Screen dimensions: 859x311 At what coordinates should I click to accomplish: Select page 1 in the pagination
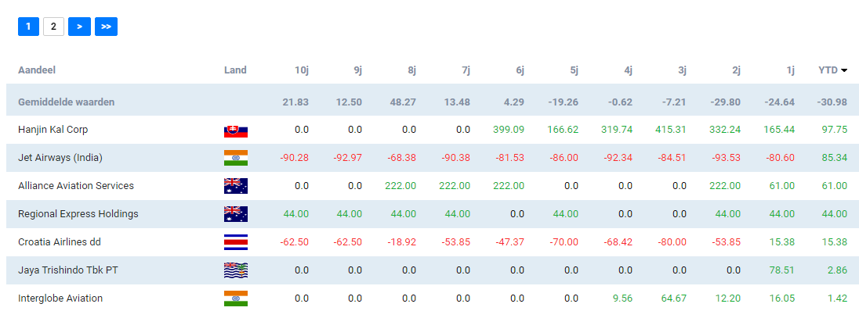pyautogui.click(x=28, y=27)
